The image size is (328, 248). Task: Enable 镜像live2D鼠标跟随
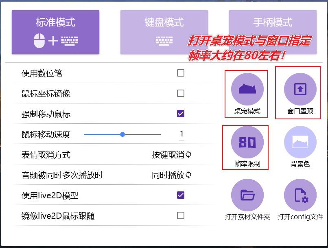(180, 215)
